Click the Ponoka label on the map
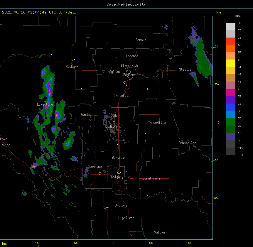253x247 pixels. click(x=141, y=40)
